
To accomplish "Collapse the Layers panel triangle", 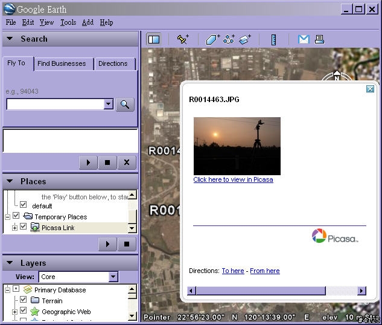I will (10, 263).
